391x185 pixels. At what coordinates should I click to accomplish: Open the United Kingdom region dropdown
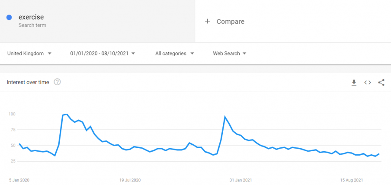coord(29,53)
